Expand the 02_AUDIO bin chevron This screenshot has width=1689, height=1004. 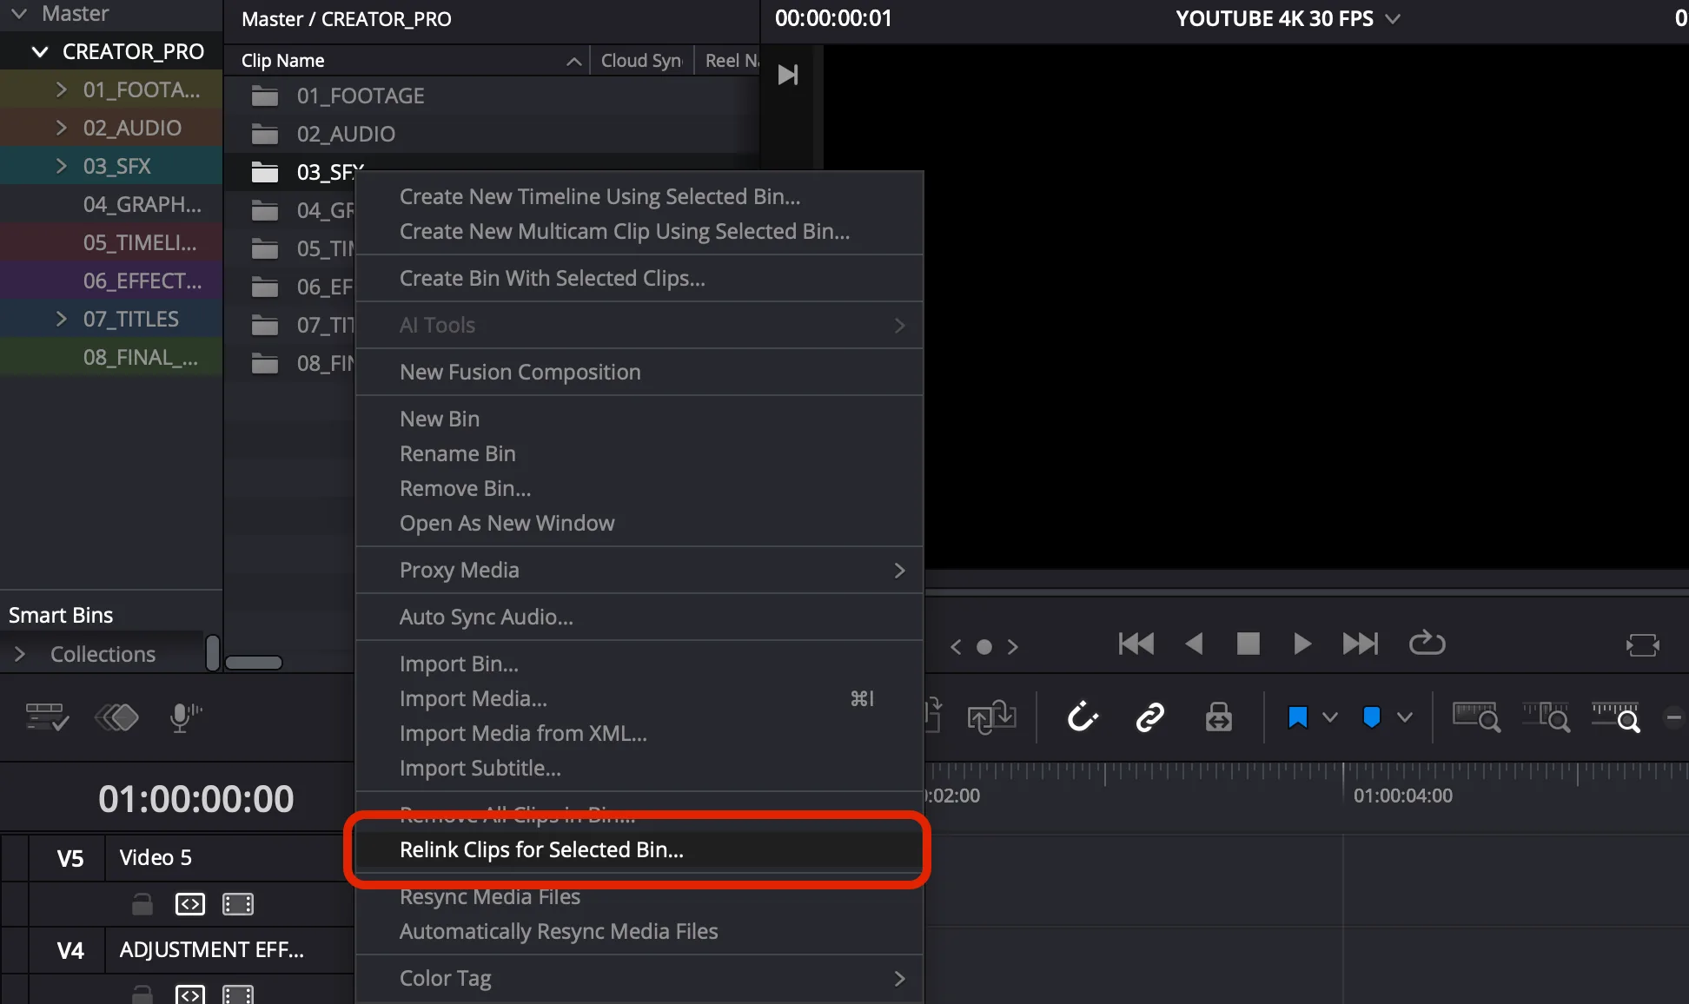61,128
